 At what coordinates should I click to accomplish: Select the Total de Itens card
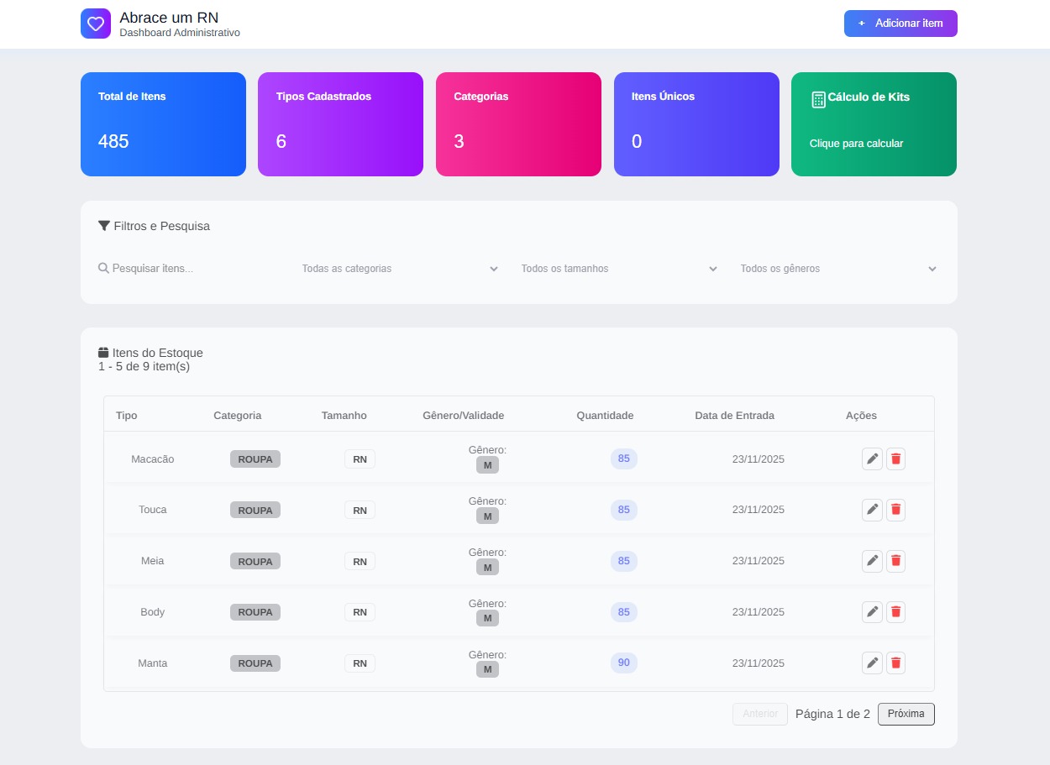163,123
